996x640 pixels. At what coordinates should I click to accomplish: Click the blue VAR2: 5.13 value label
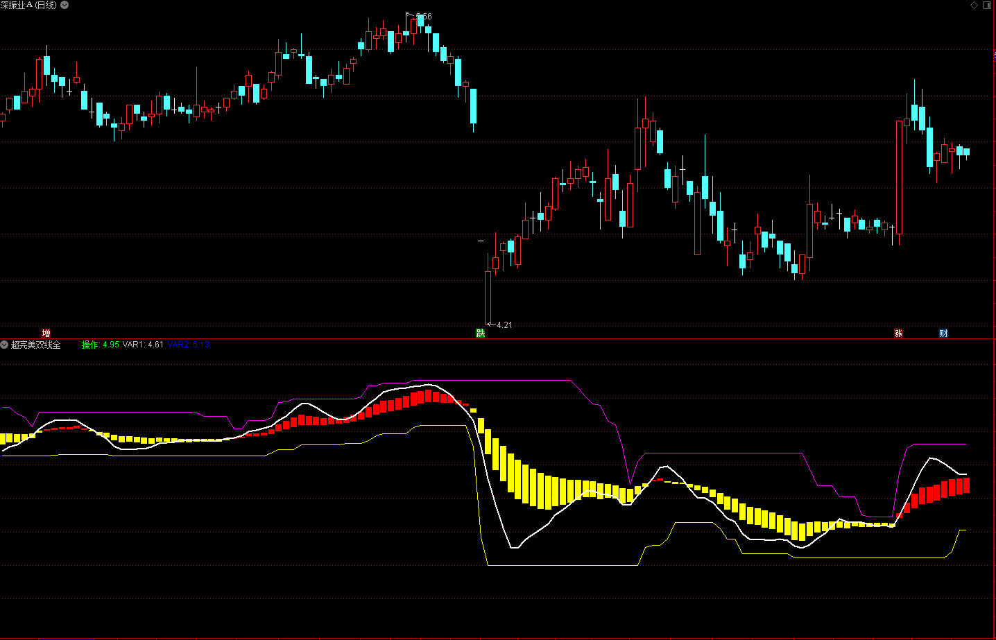coord(189,345)
